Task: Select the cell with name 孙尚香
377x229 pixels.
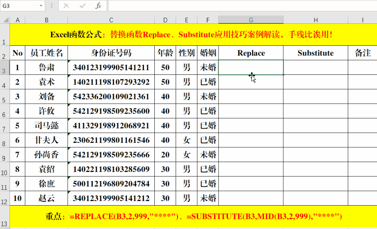Action: [46, 155]
